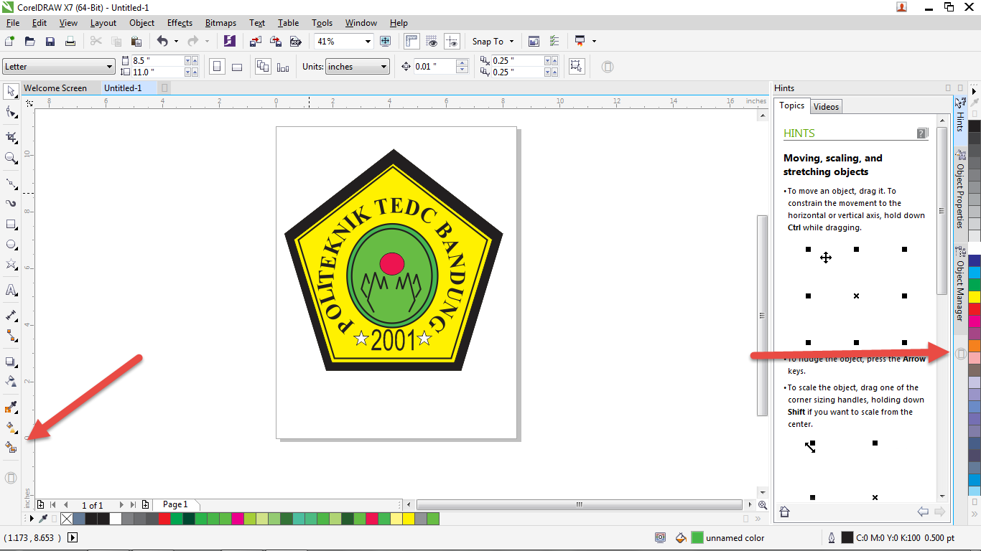This screenshot has width=981, height=551.
Task: Toggle All Pages layout button
Action: [x=263, y=67]
